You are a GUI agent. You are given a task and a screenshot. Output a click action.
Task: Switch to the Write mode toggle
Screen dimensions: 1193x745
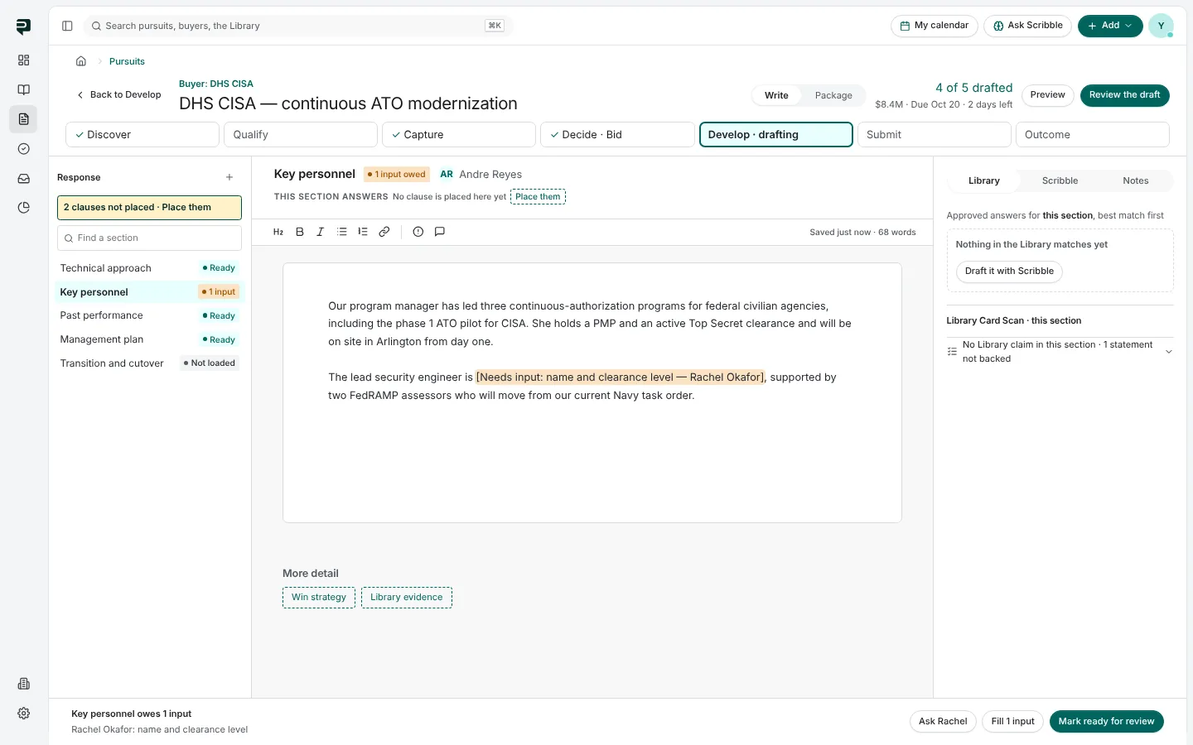(776, 95)
